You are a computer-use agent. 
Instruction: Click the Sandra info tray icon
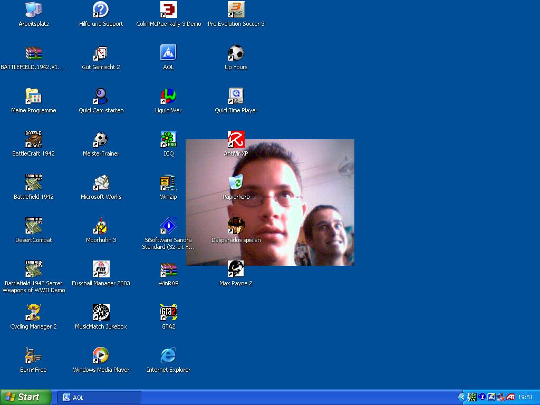coord(482,397)
